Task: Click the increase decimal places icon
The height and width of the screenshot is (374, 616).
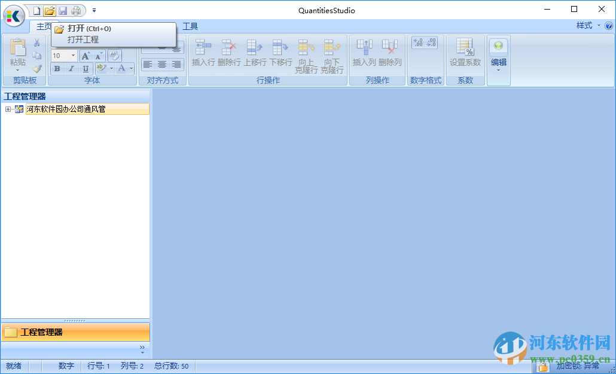Action: click(419, 42)
